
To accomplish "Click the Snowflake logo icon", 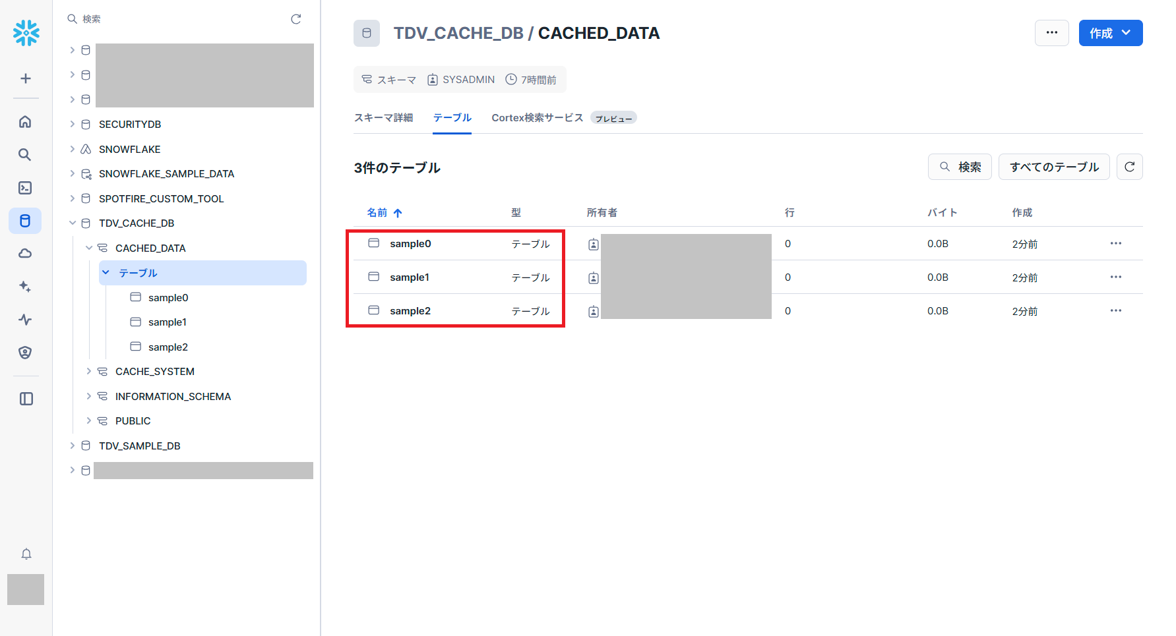I will tap(26, 33).
